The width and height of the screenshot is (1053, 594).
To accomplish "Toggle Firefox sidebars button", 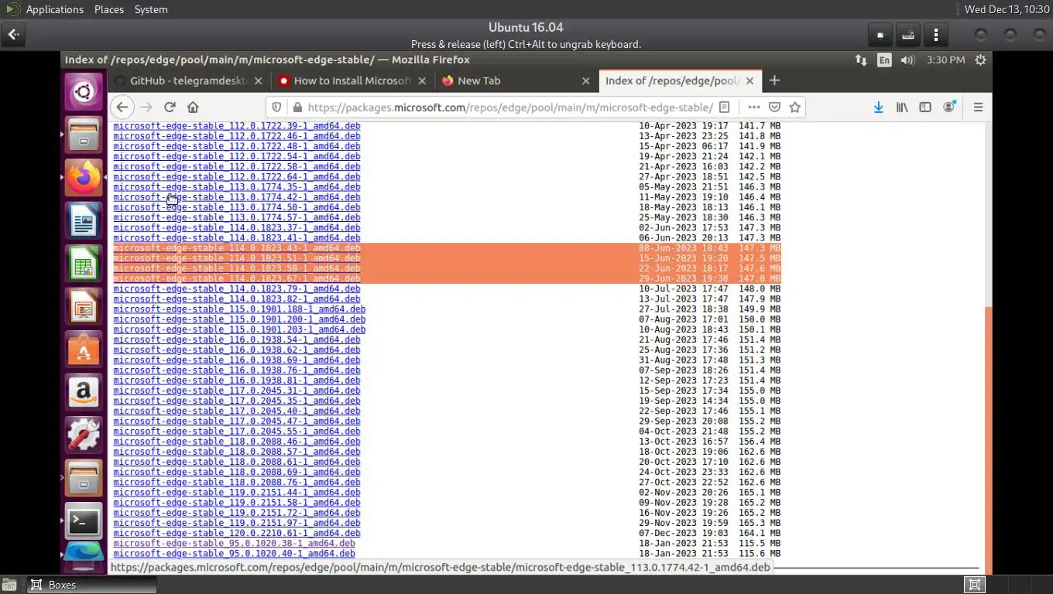I will pyautogui.click(x=925, y=108).
